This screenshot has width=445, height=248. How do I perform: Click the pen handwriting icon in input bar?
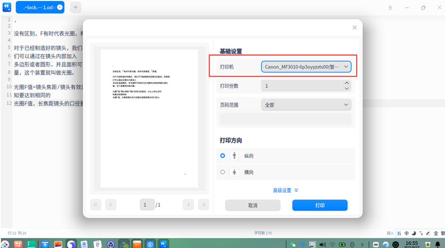428,233
